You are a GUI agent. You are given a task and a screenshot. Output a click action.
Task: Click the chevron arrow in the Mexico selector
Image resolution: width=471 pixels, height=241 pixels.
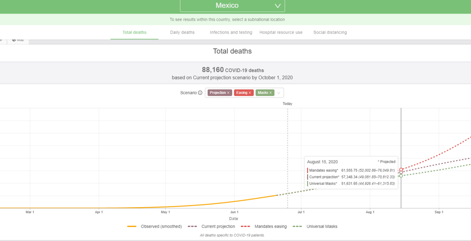[277, 6]
